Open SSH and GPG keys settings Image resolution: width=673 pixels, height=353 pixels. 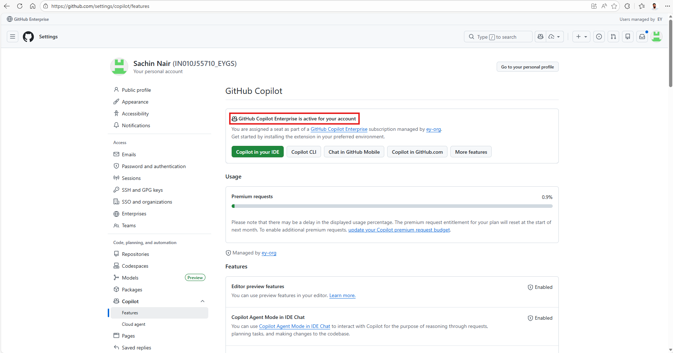(142, 190)
